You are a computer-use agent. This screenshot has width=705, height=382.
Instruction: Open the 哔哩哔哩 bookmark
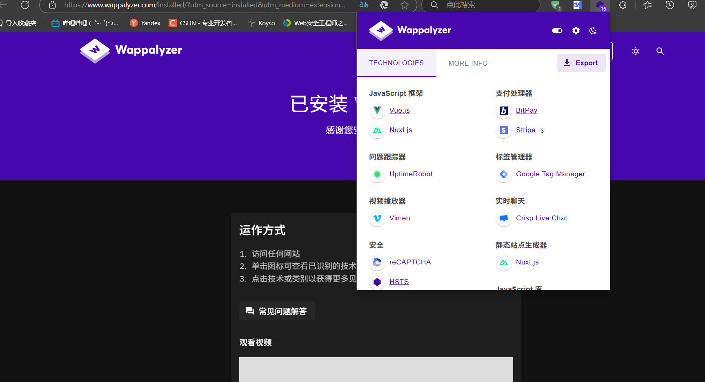(x=85, y=23)
